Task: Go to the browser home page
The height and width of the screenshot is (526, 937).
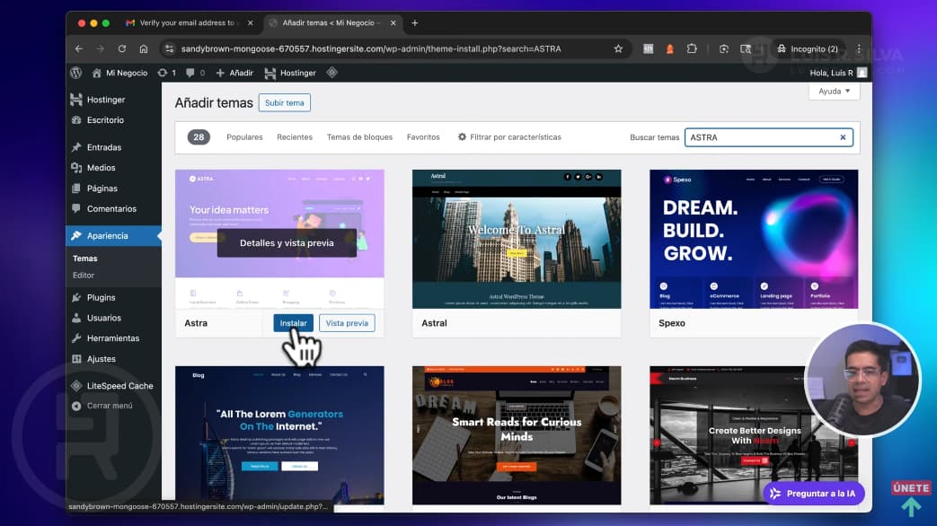Action: click(x=144, y=49)
